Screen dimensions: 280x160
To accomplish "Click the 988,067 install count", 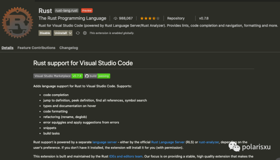I will tap(126, 18).
